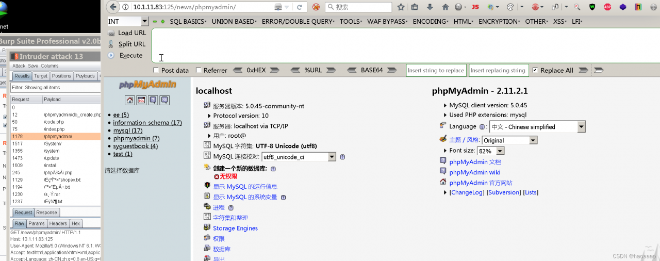Open phpMyAdmin home icon in sidebar
The width and height of the screenshot is (660, 261).
click(x=130, y=100)
